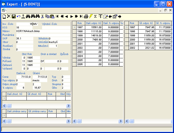Click the save floppy disk icon
174x133 pixels.
[13, 16]
